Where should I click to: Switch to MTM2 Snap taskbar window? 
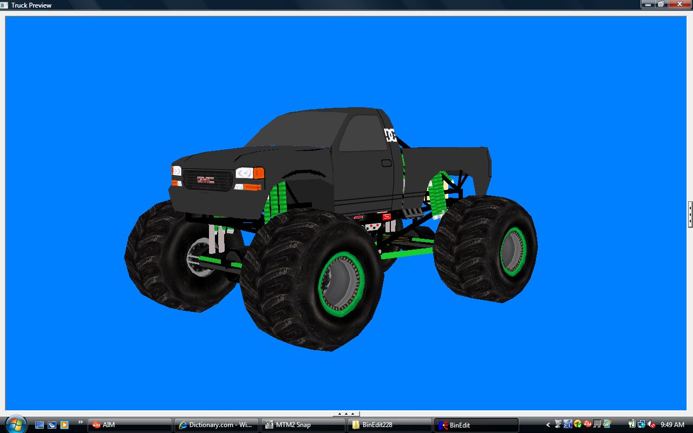click(x=303, y=425)
